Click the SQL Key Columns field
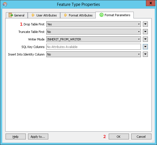This screenshot has height=145, width=157. click(93, 47)
